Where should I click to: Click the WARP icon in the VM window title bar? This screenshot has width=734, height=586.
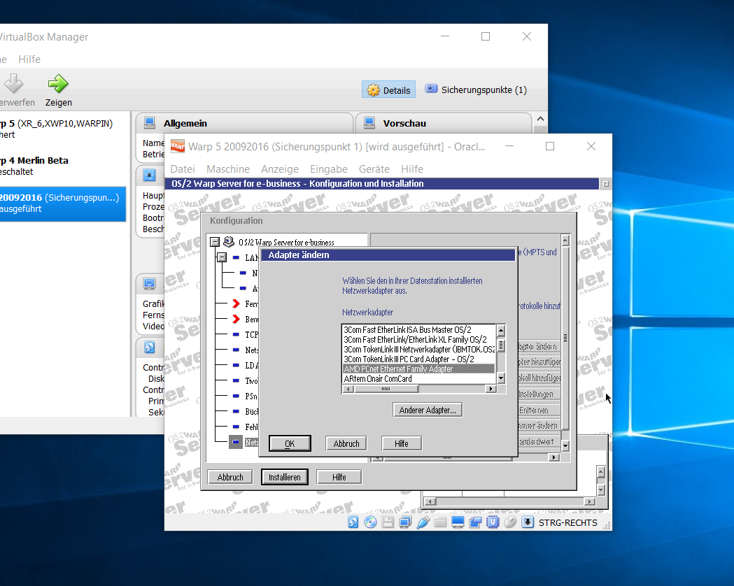(178, 146)
